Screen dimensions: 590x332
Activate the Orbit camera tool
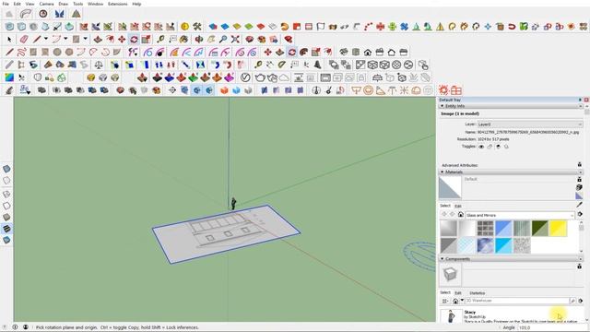tap(199, 39)
